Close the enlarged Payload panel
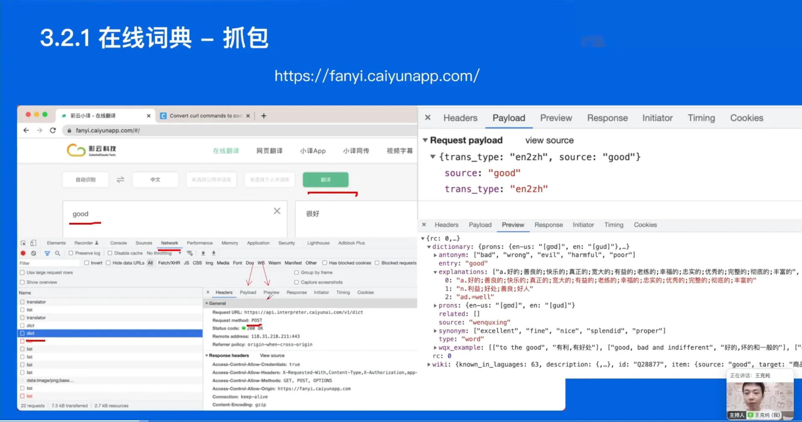Screen dimensions: 802x422 point(428,118)
